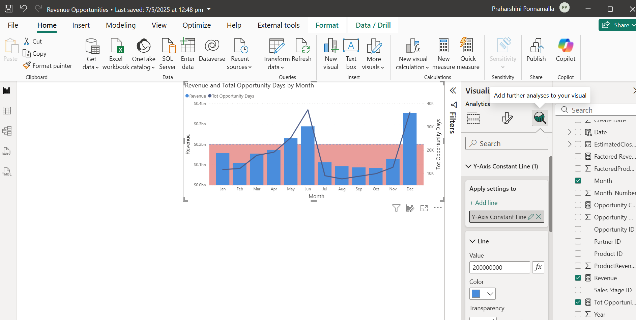Screen dimensions: 636x320
Task: Rename Y-Axis Constant Line with pencil icon
Action: pyautogui.click(x=530, y=217)
